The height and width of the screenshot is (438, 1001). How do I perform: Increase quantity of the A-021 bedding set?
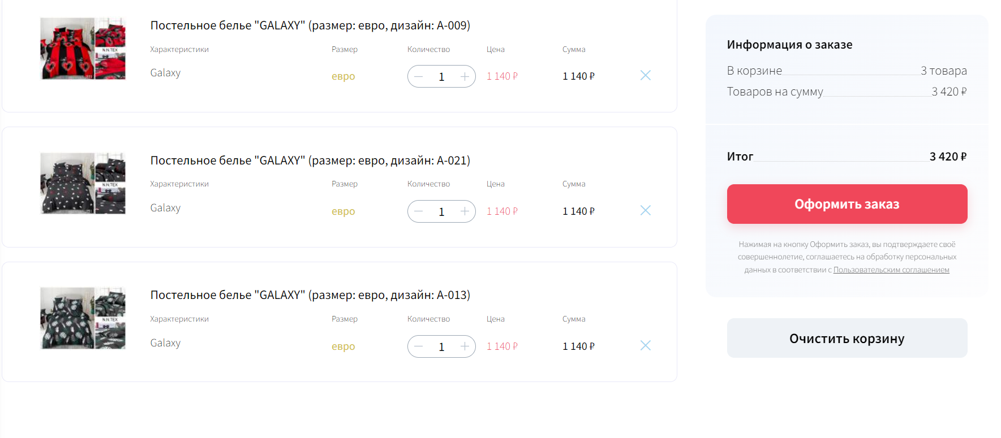[x=465, y=211]
